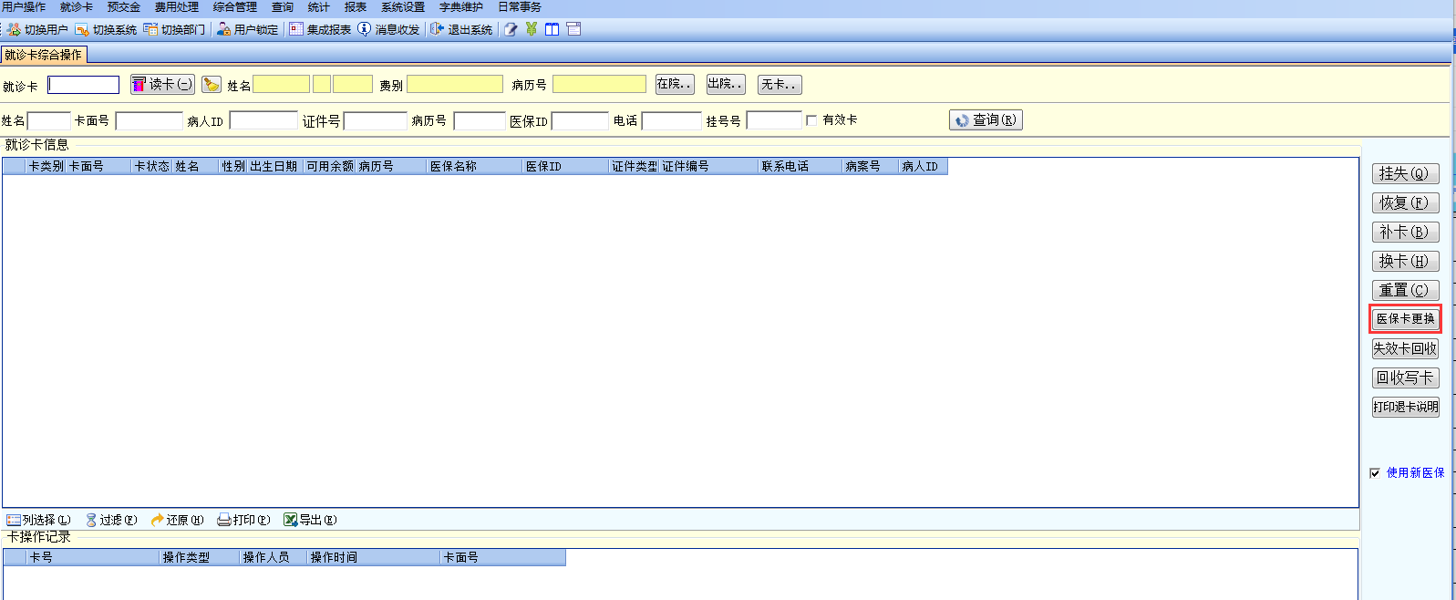Click the 证件号 search input field
The height and width of the screenshot is (600, 1456).
click(375, 121)
